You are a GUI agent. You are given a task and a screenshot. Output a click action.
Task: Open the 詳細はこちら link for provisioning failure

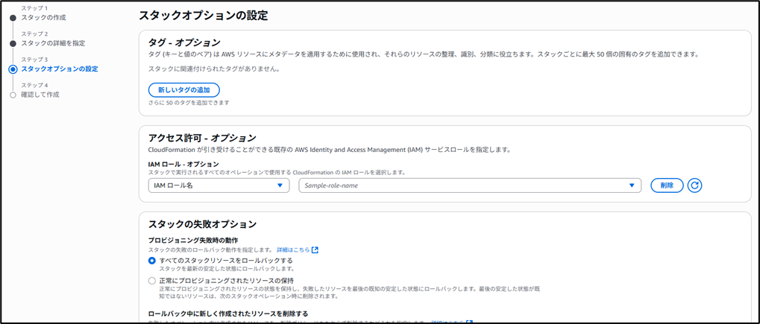(293, 250)
